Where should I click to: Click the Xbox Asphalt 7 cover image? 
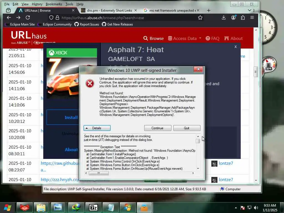click(x=72, y=73)
